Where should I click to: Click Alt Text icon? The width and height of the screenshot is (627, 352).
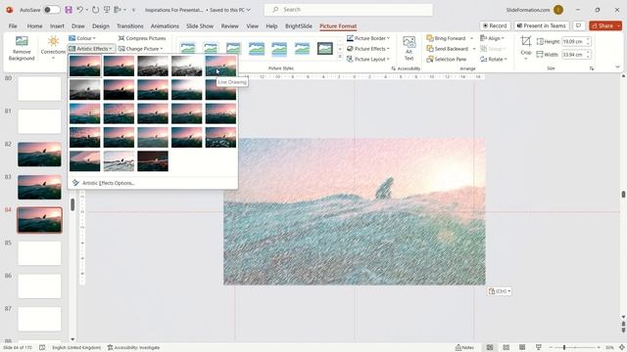point(409,48)
